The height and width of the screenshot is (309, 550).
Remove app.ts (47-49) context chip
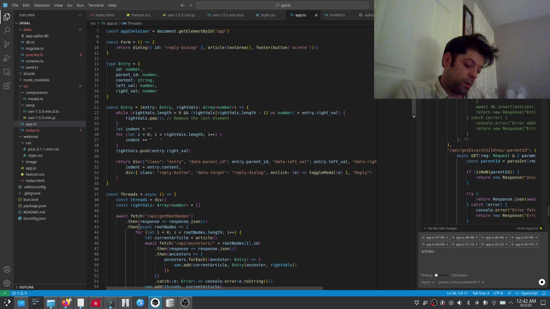point(447,237)
